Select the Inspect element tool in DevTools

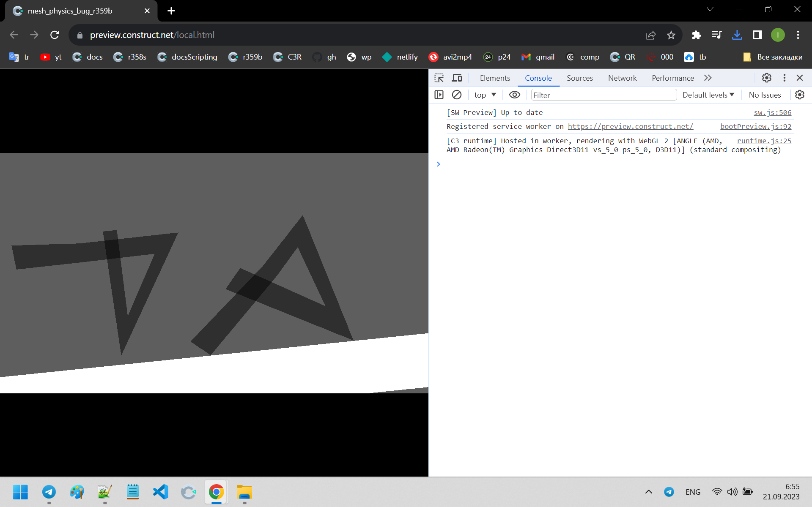coord(439,78)
